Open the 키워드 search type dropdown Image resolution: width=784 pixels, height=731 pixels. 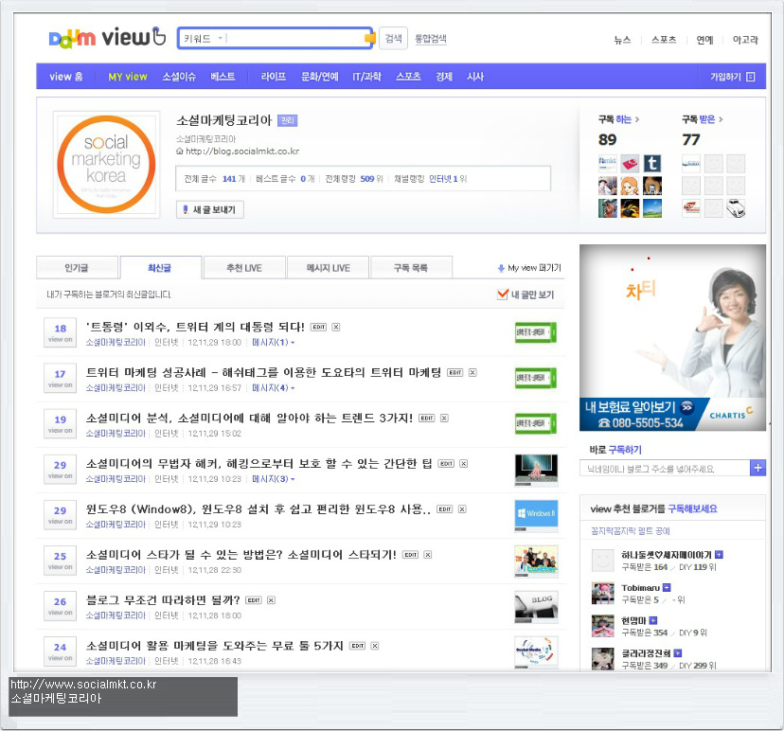pos(203,39)
